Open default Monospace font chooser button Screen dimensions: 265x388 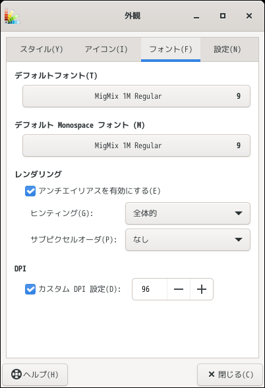tap(136, 146)
